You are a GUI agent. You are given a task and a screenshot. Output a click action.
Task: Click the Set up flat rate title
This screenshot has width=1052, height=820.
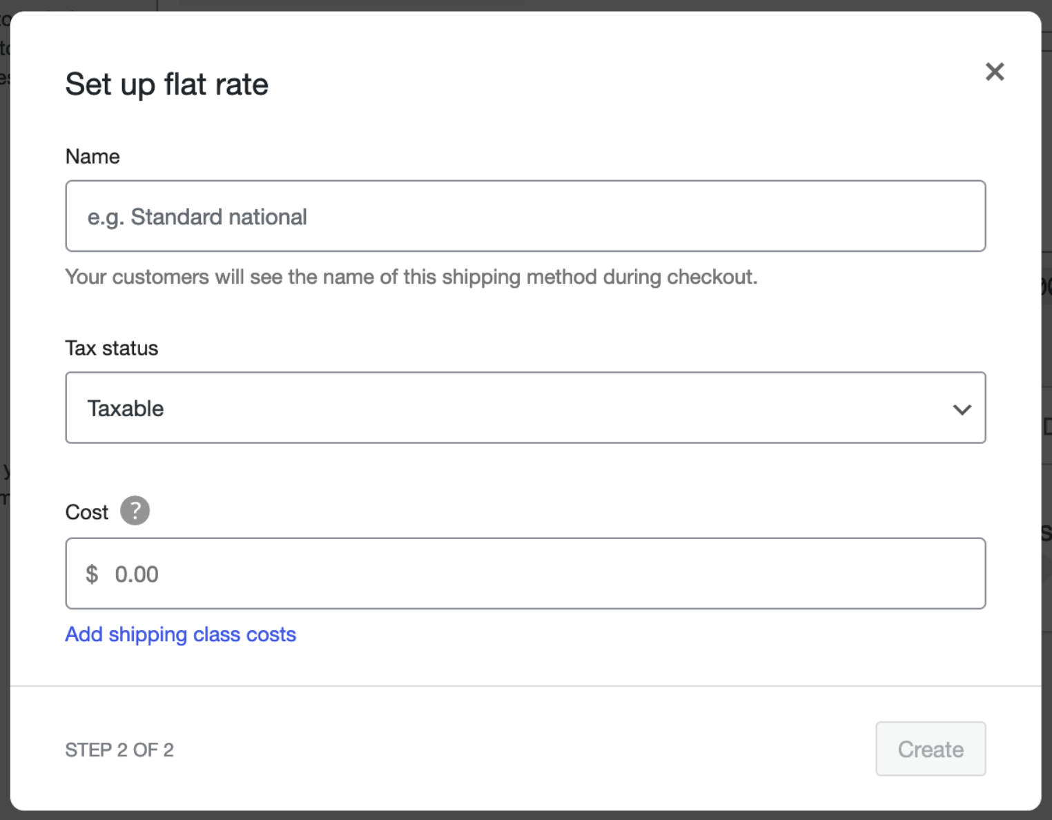[166, 84]
